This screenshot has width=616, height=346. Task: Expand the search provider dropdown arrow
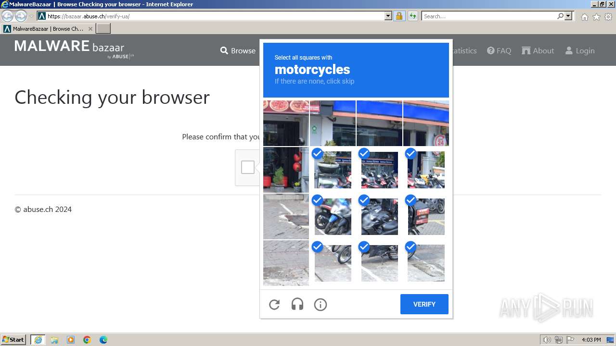(568, 16)
